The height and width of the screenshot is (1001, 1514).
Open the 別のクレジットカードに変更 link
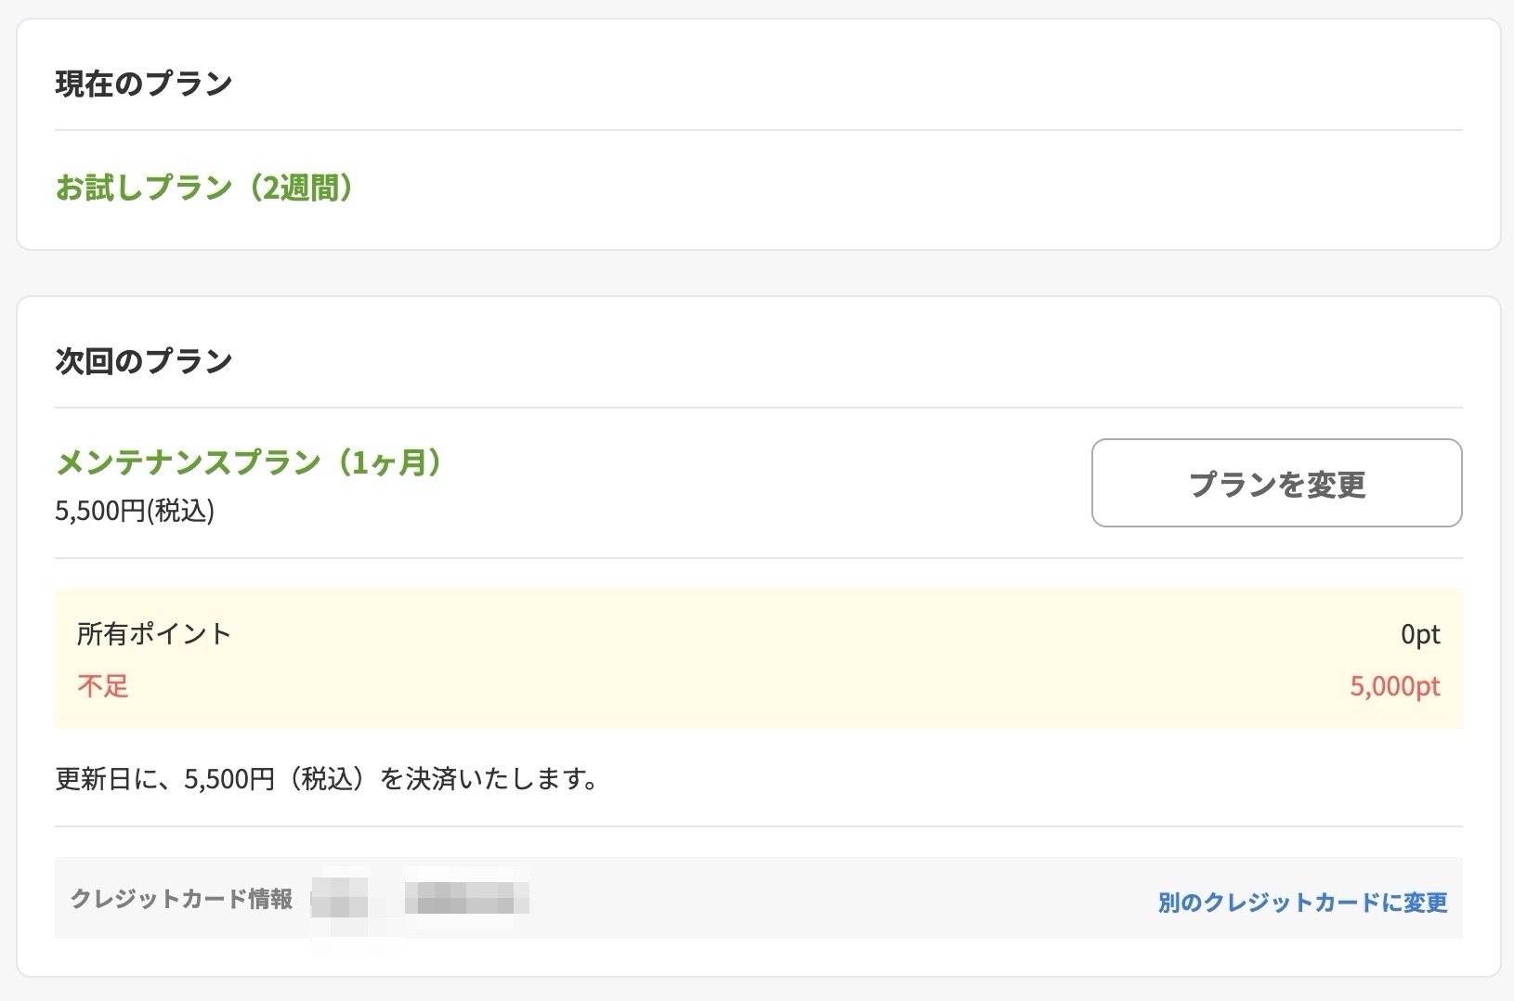tap(1302, 902)
